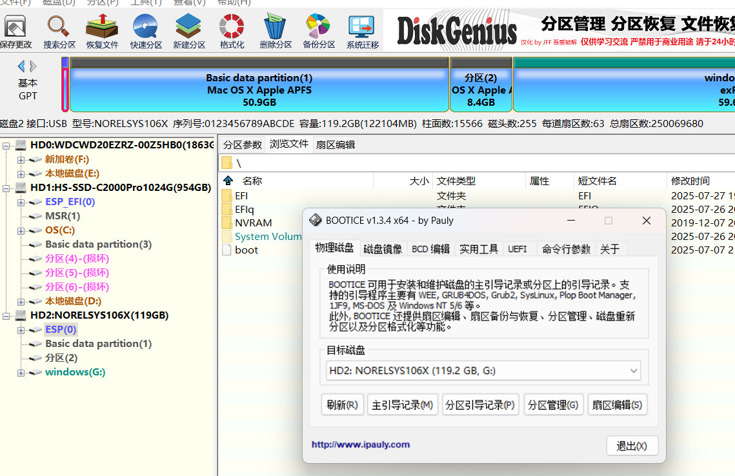Click the Delete Partition (删除分区) icon
This screenshot has height=476, width=735.
pyautogui.click(x=275, y=31)
